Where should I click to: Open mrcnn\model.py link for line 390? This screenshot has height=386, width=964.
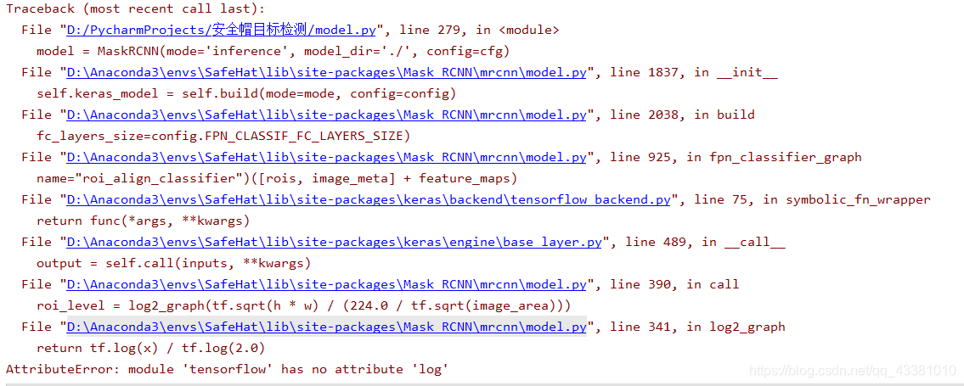[326, 284]
